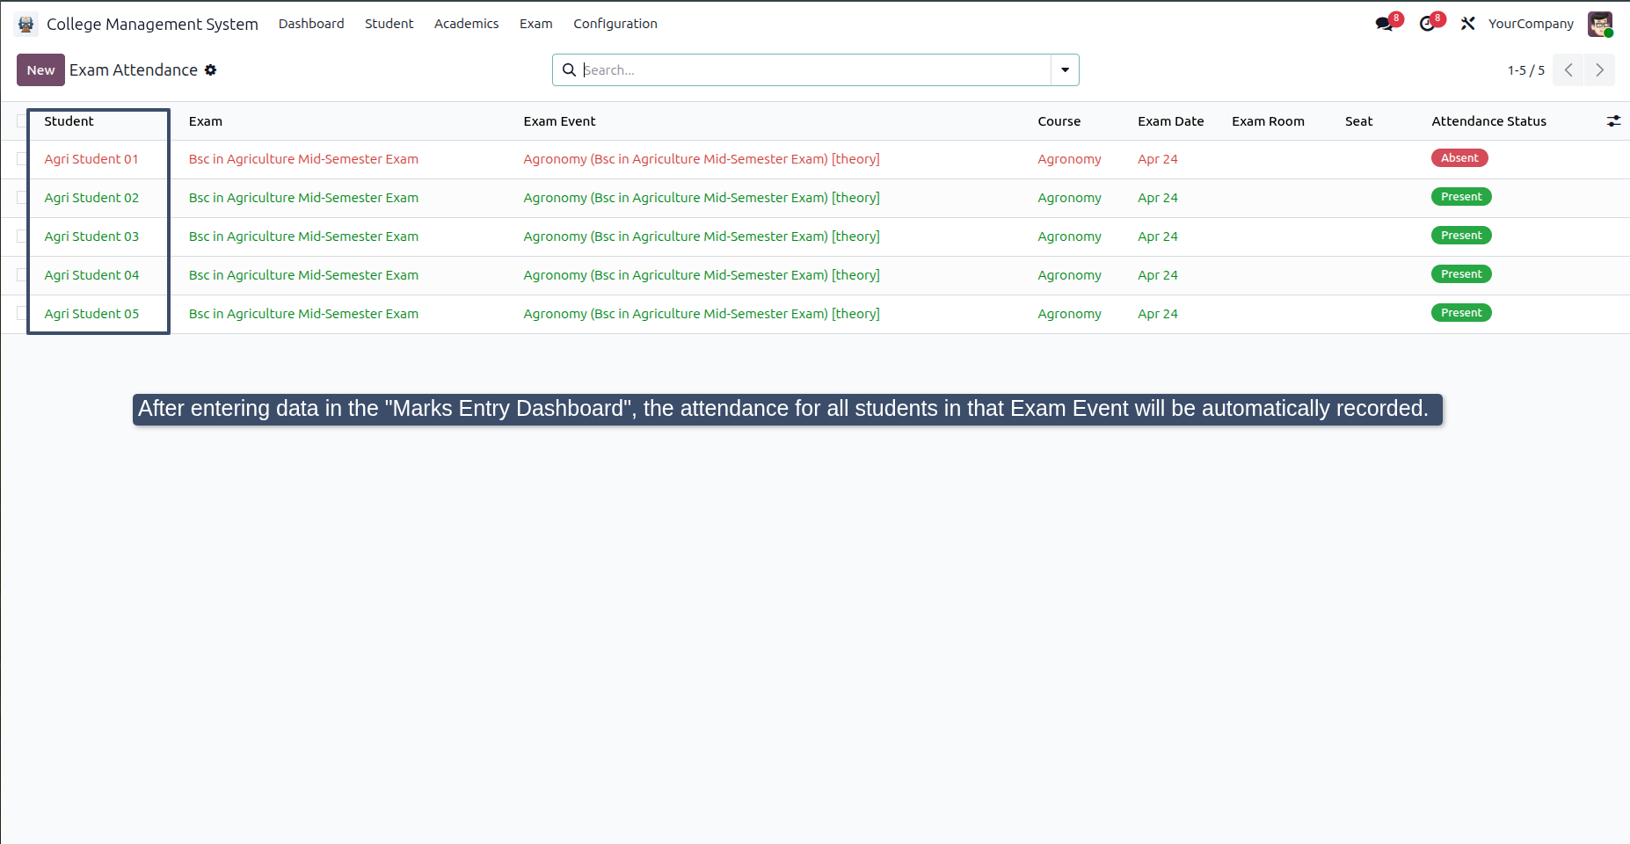Open the Student menu

pos(389,24)
